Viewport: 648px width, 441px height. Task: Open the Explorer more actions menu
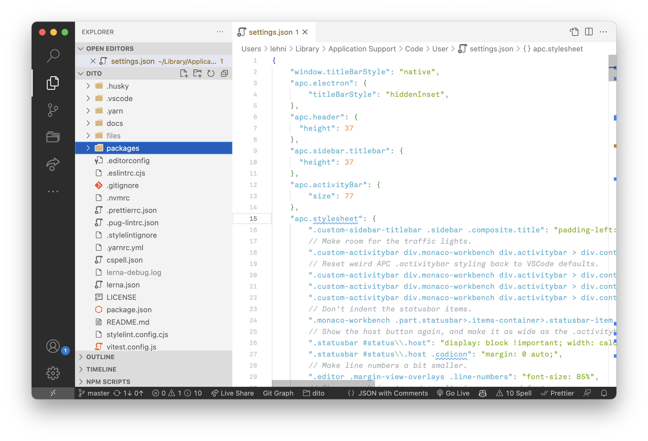[x=220, y=32]
